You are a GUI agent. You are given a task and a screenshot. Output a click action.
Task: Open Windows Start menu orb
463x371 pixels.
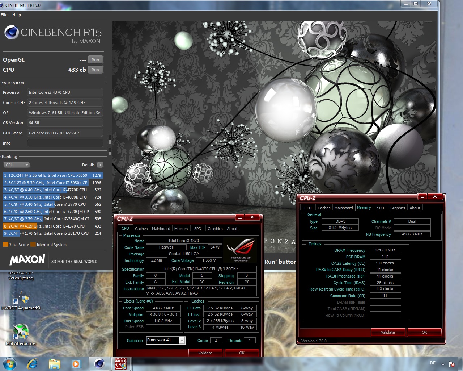click(x=9, y=363)
